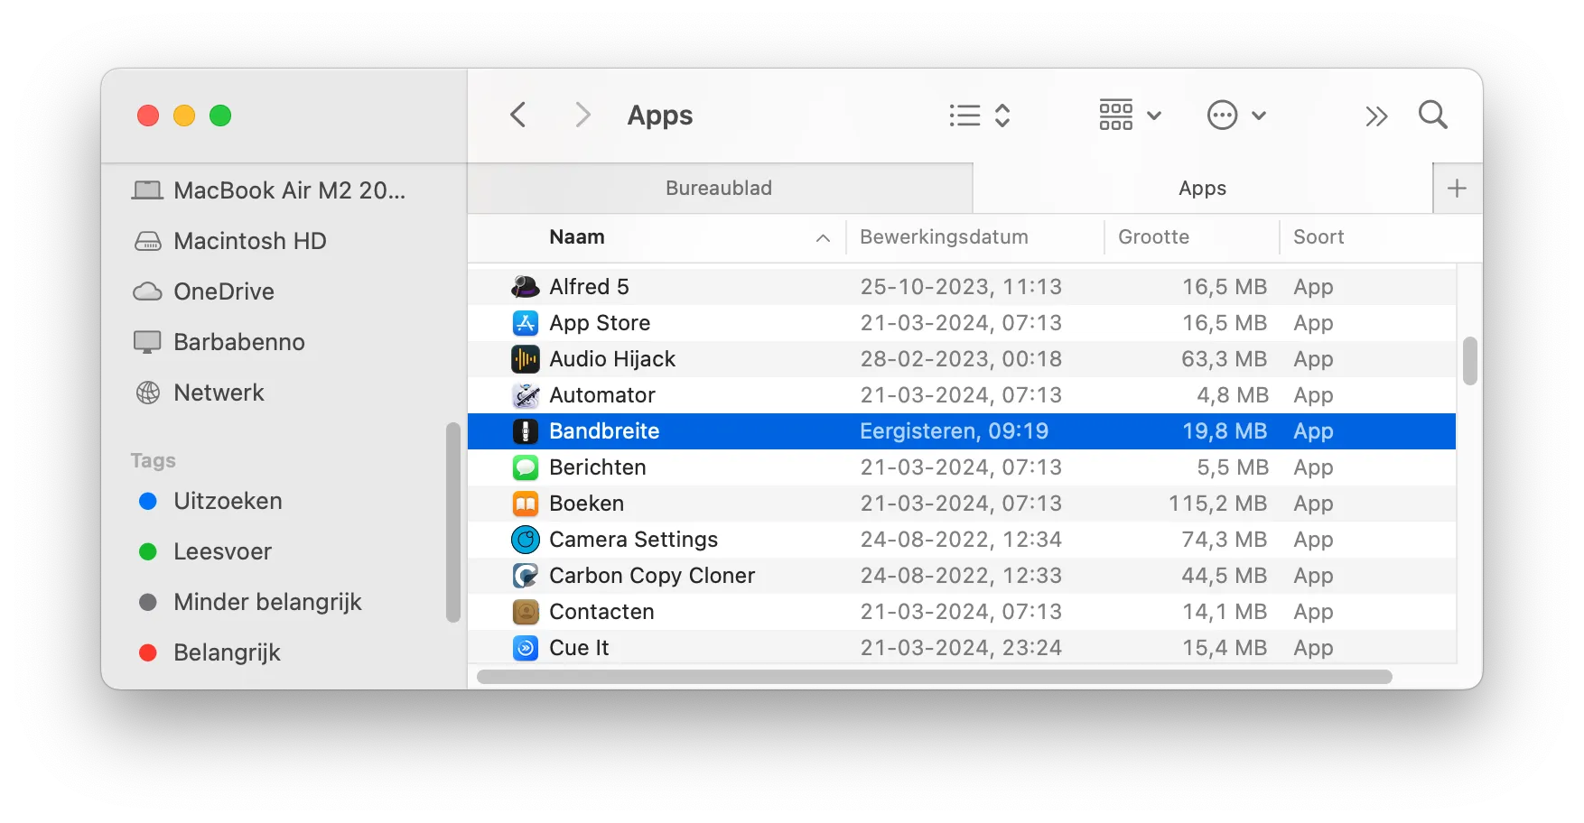This screenshot has width=1584, height=823.
Task: Click the 63,3 MB size cell
Action: 1224,359
